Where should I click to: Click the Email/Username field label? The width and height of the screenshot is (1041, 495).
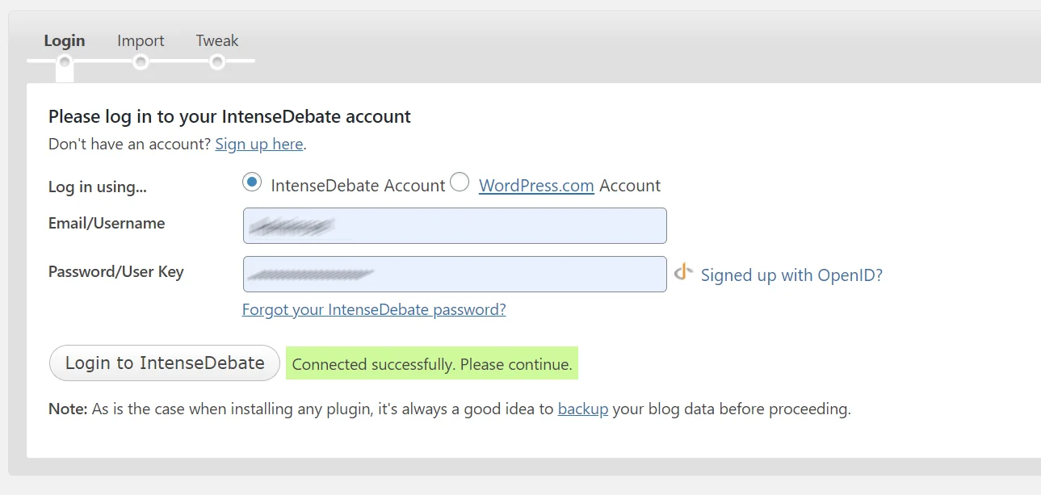click(x=107, y=224)
